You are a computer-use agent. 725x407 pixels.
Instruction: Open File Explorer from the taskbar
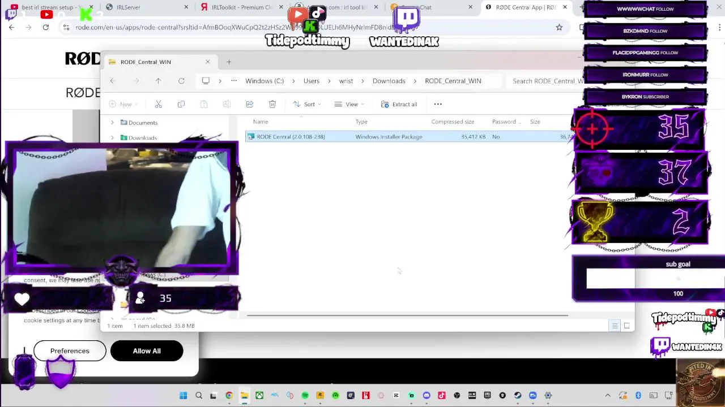point(244,396)
